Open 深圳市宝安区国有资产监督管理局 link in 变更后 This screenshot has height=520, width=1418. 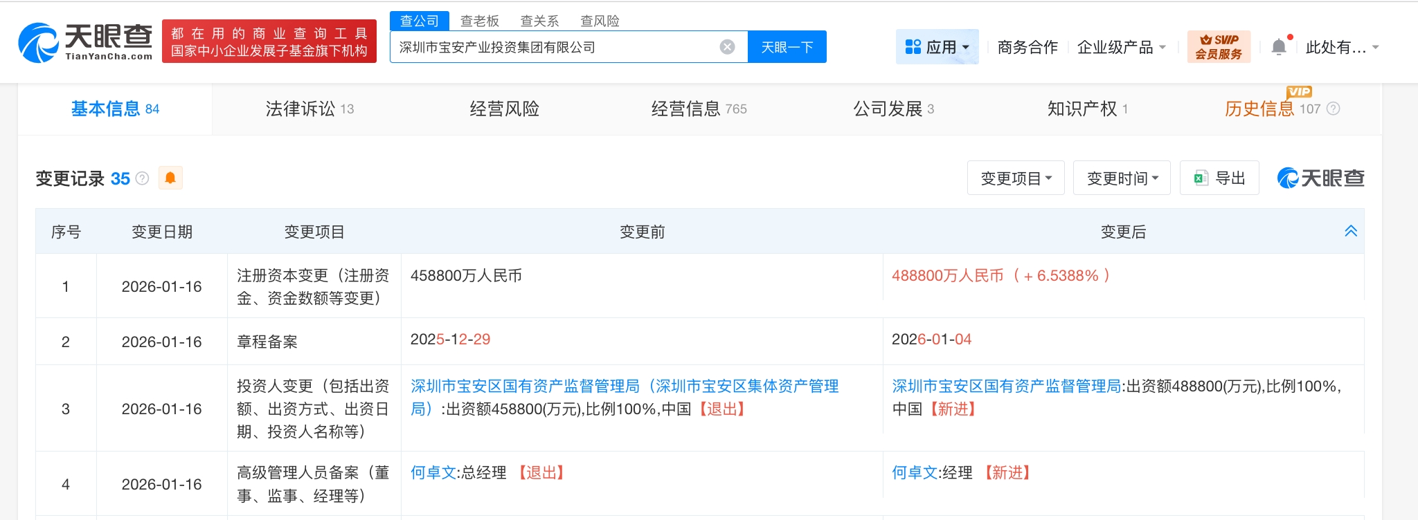pyautogui.click(x=1006, y=386)
